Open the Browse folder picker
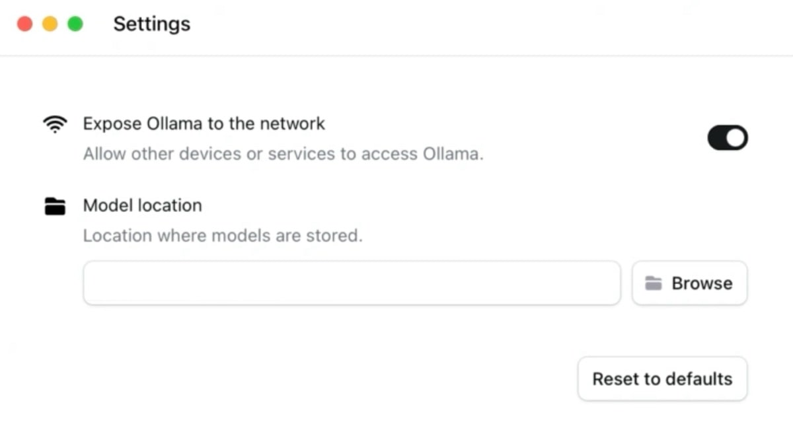Screen dimensions: 793x436 (689, 283)
